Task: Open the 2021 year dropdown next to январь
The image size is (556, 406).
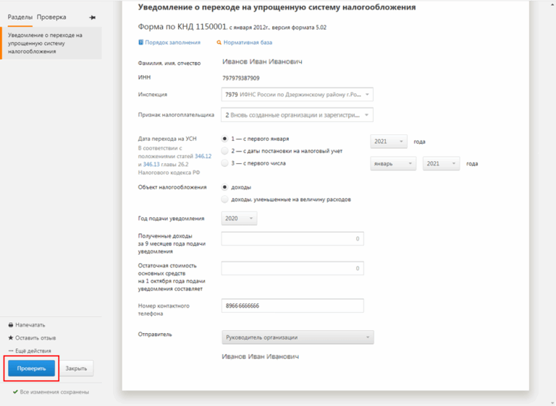Action: pos(441,163)
